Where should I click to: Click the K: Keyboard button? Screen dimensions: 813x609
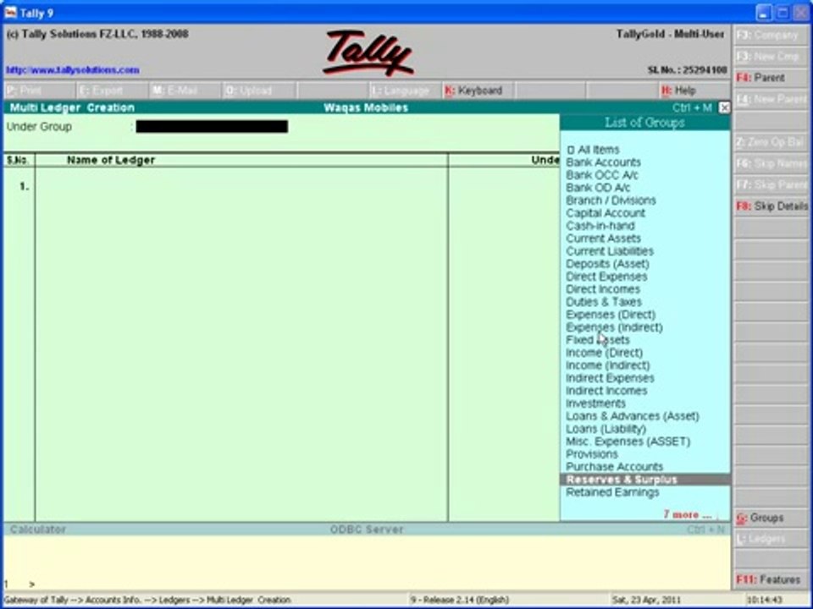tap(477, 91)
